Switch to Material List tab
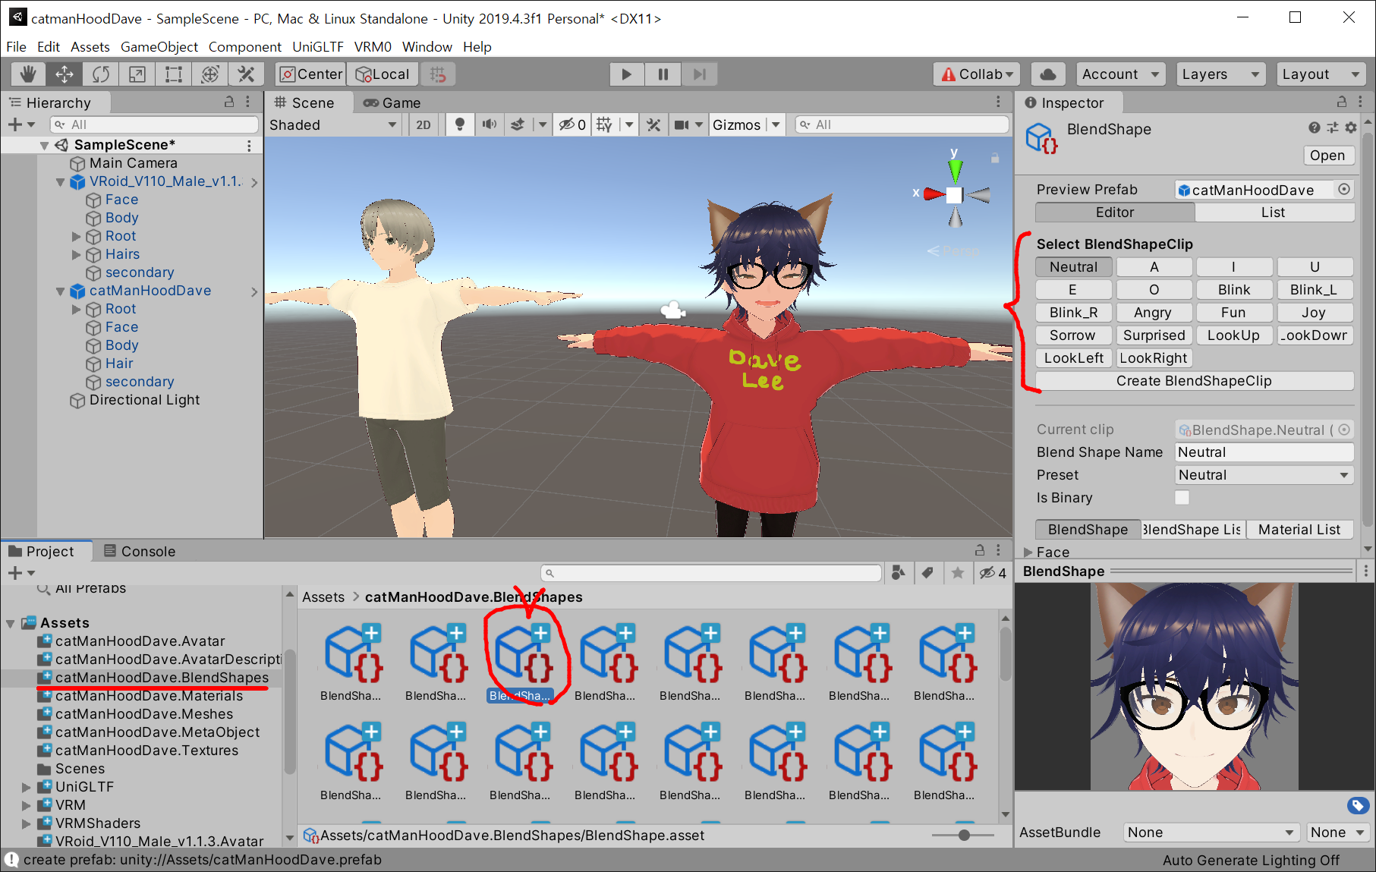The width and height of the screenshot is (1376, 872). tap(1299, 530)
